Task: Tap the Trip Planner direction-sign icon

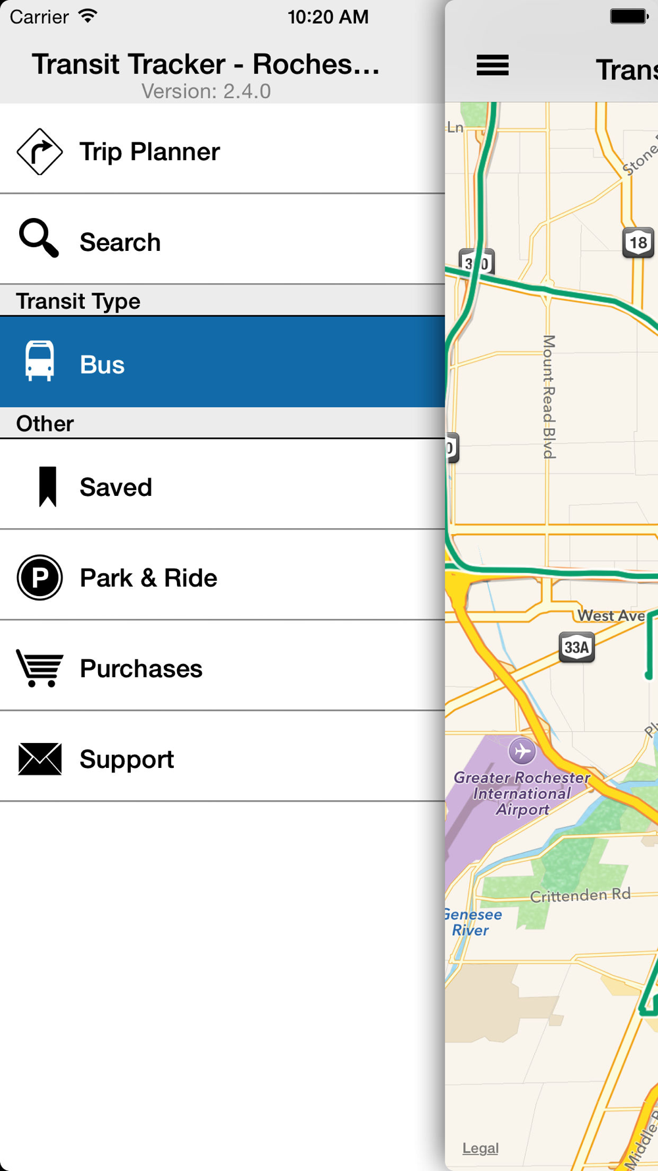Action: (39, 151)
